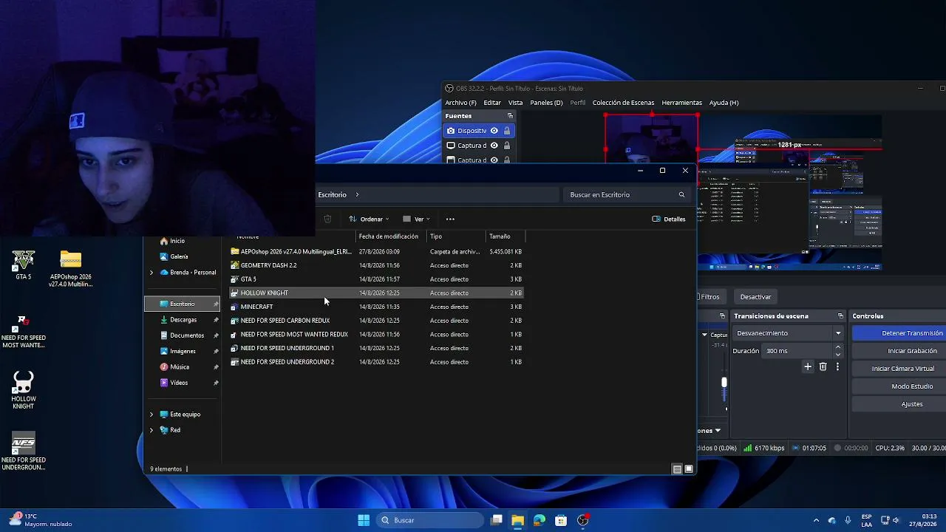
Task: Open the Ver view dropdown
Action: 417,219
